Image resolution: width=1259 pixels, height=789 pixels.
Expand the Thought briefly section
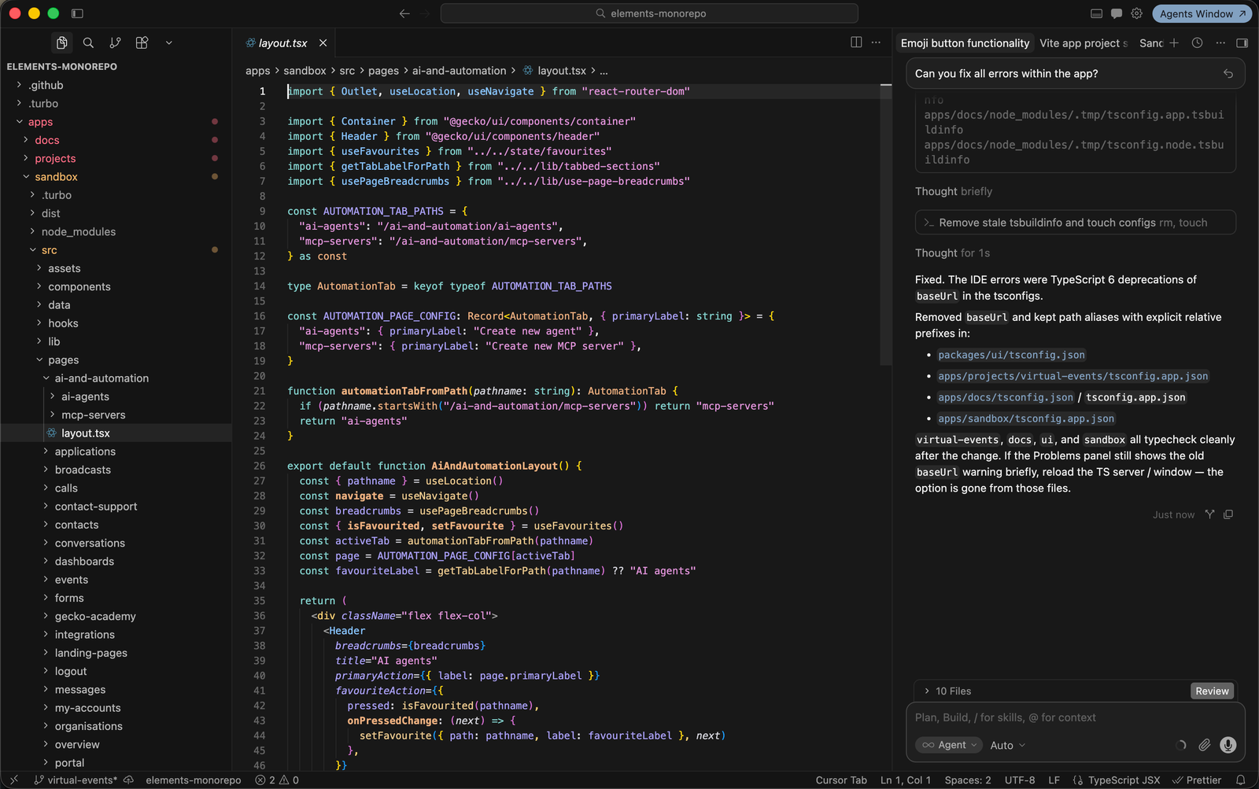coord(954,191)
